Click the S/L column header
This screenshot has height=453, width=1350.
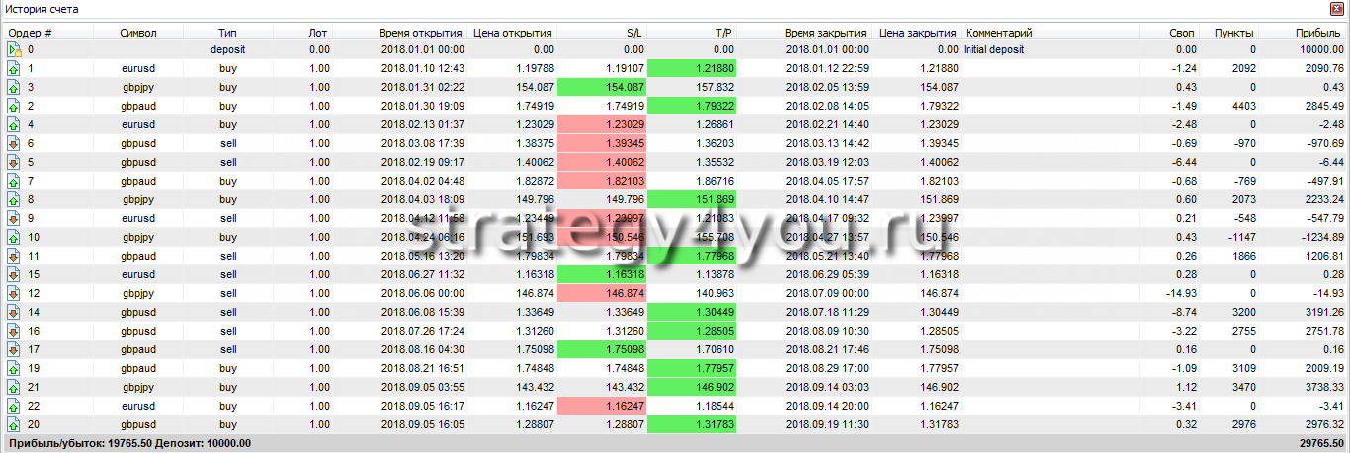coord(633,32)
